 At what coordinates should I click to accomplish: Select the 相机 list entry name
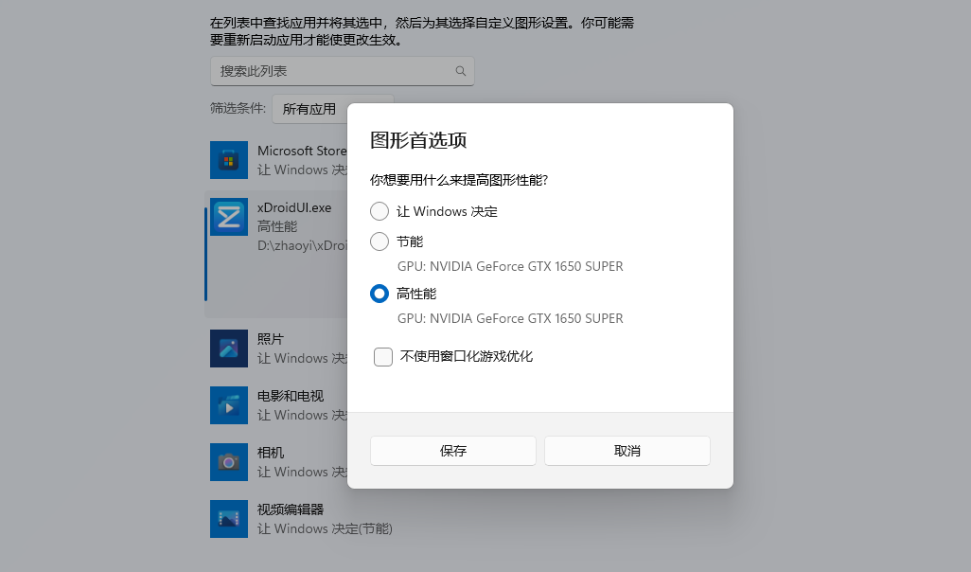click(x=271, y=453)
